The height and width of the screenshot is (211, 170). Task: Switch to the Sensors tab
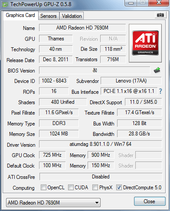point(49,16)
